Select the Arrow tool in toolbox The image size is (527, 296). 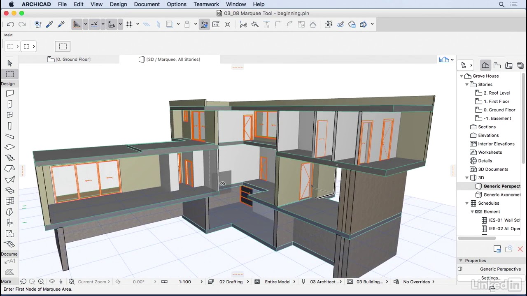(x=10, y=63)
